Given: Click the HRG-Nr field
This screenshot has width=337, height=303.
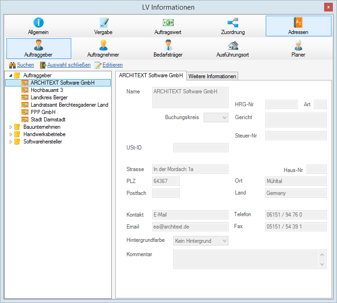Looking at the screenshot, I should 281,104.
